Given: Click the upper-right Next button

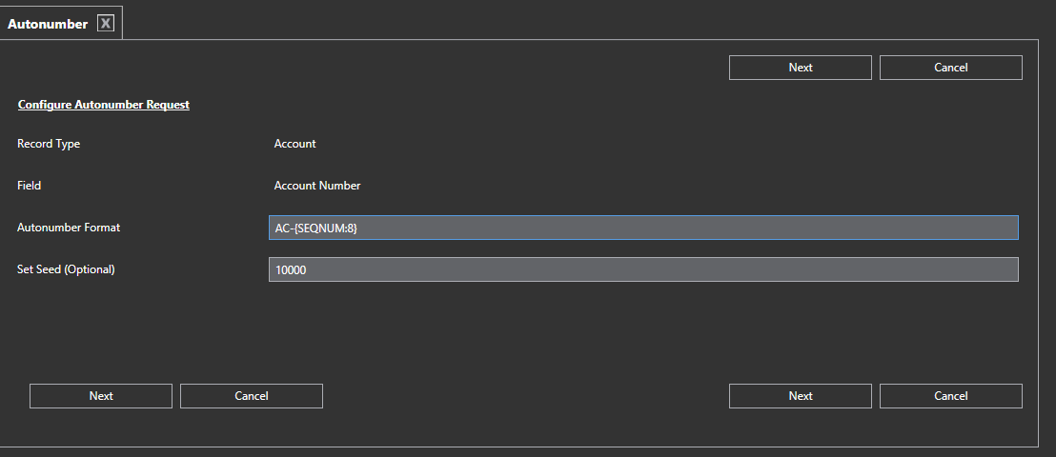Looking at the screenshot, I should point(800,68).
